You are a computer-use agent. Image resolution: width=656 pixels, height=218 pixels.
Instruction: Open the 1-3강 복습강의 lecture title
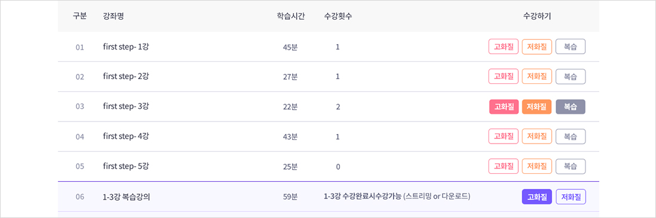click(x=126, y=197)
